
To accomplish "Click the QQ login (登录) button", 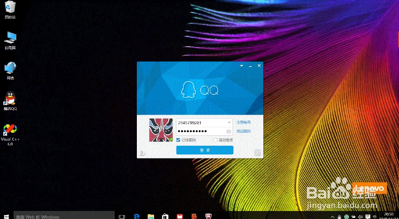I will point(205,150).
